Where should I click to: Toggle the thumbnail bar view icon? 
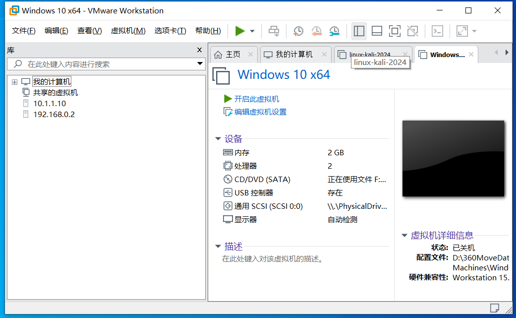[377, 31]
